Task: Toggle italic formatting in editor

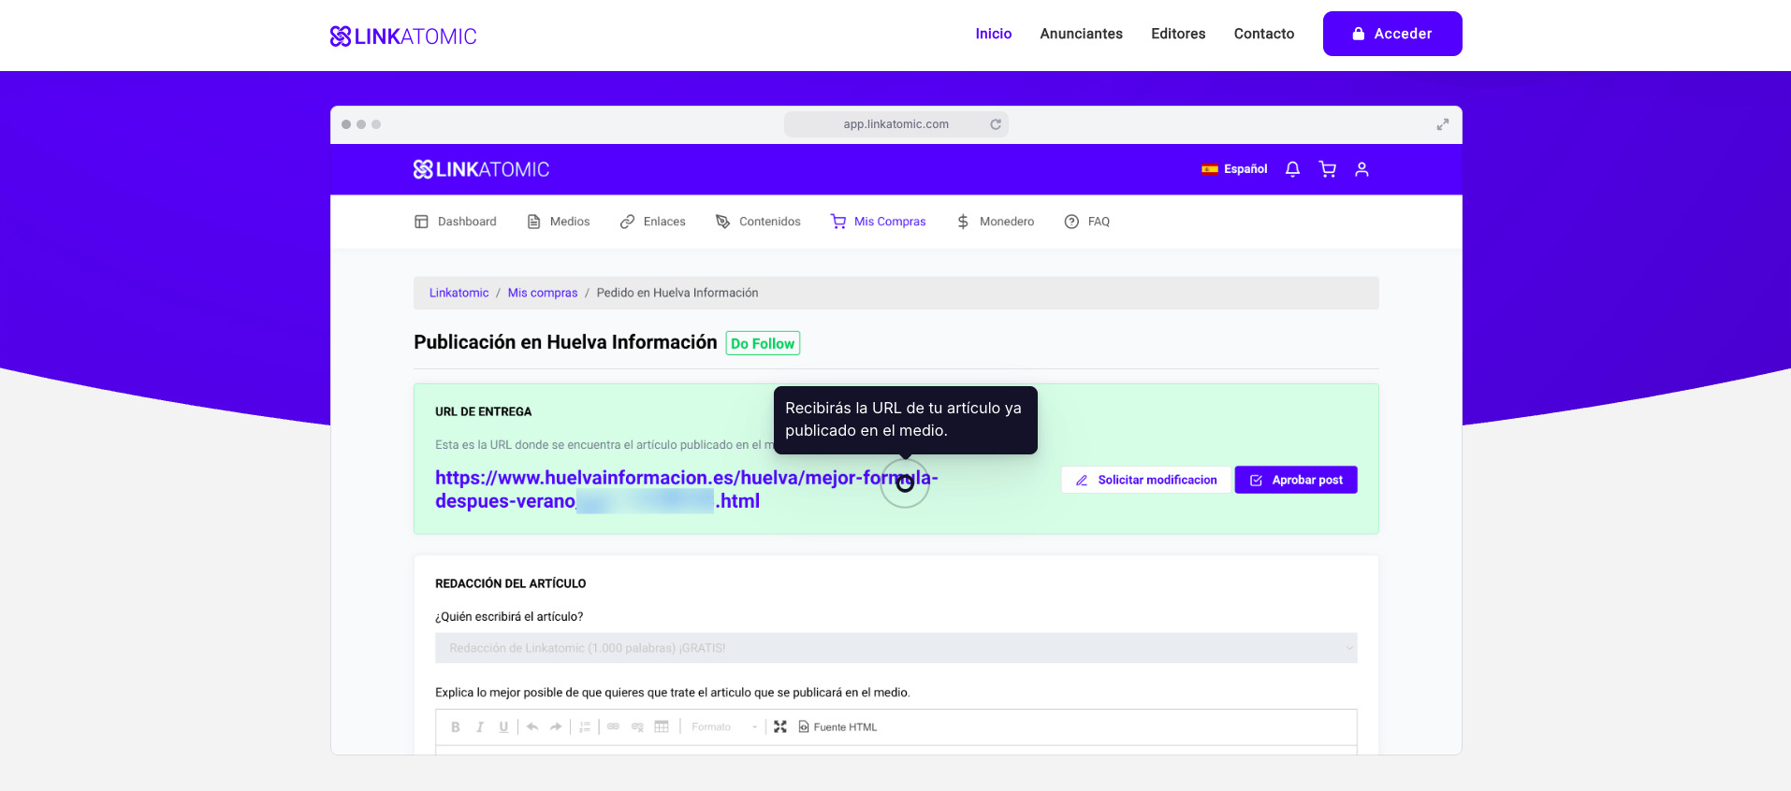Action: (x=480, y=726)
